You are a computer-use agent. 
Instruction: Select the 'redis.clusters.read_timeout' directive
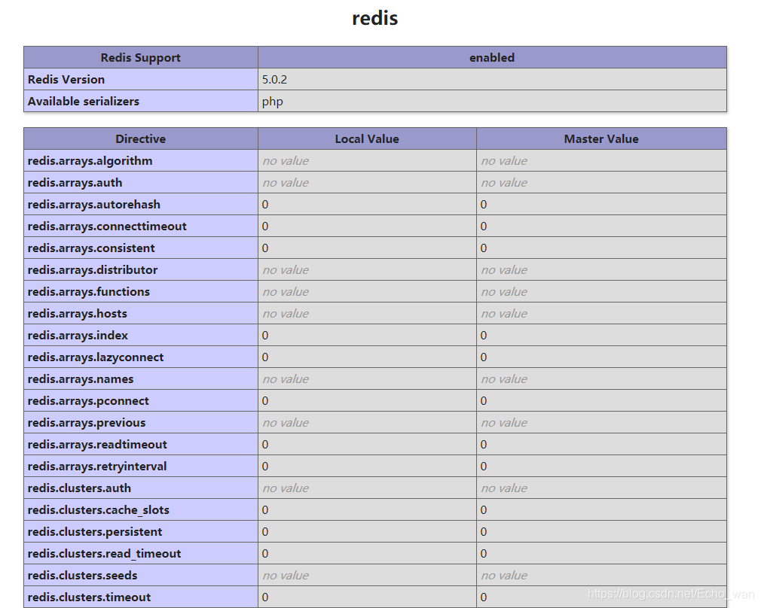point(104,554)
